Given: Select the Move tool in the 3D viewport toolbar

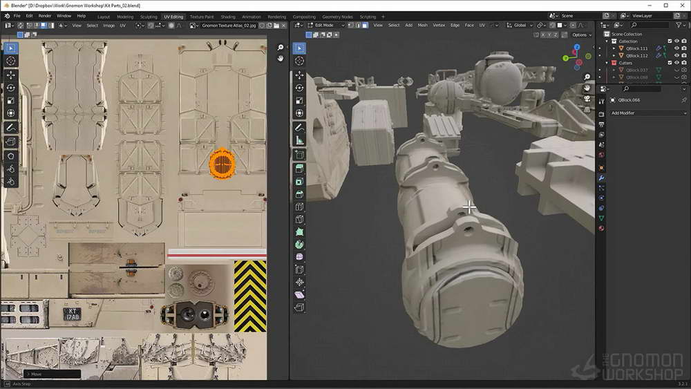Looking at the screenshot, I should pyautogui.click(x=299, y=75).
